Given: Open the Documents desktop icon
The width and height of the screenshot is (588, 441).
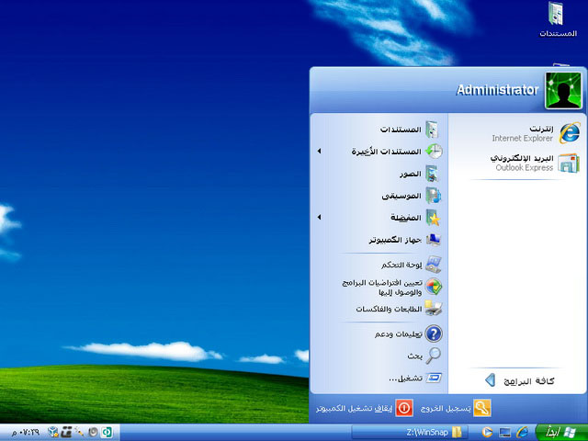Looking at the screenshot, I should 557,20.
